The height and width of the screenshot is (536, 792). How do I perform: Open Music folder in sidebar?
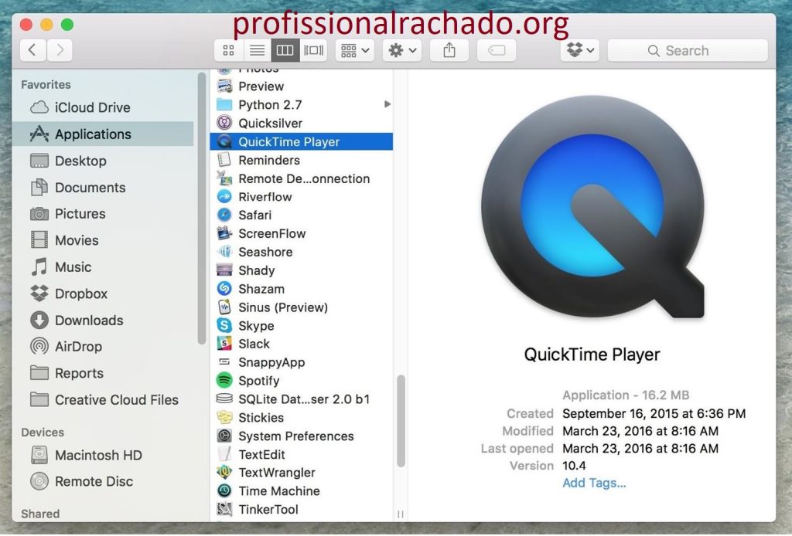(x=103, y=267)
